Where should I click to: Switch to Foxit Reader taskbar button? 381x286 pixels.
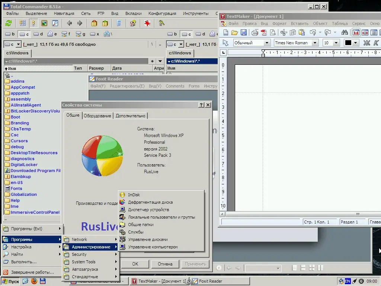click(x=220, y=281)
